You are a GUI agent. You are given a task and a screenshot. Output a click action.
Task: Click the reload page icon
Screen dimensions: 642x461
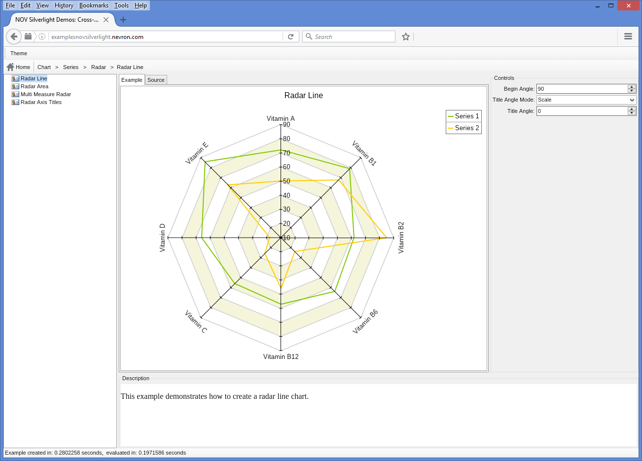click(291, 36)
